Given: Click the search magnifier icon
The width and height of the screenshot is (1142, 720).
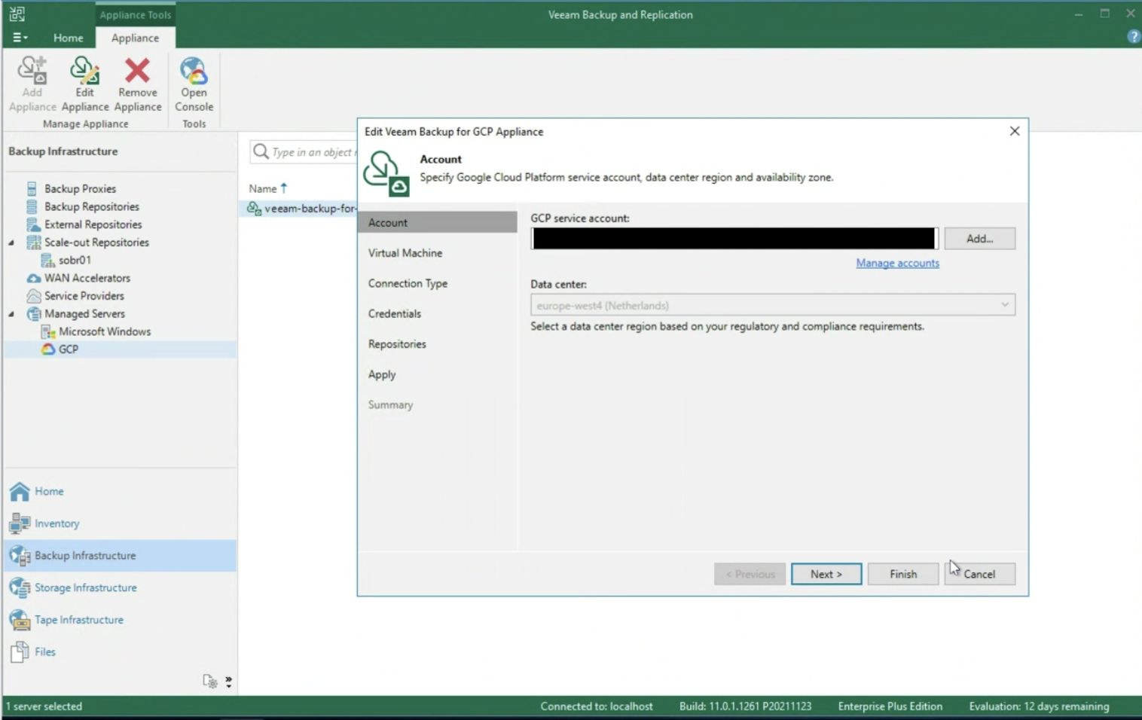Looking at the screenshot, I should pos(261,151).
